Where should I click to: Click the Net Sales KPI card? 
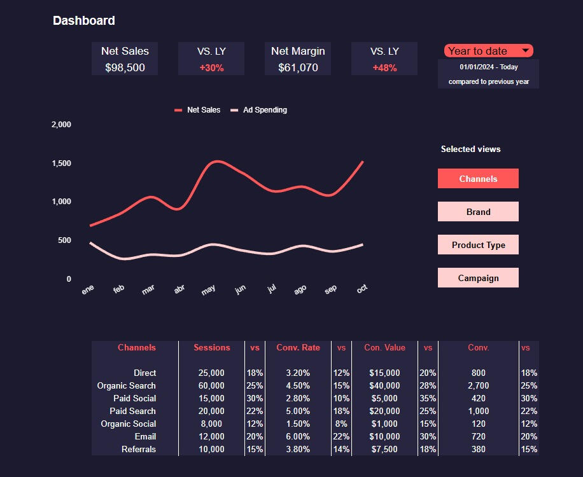124,58
